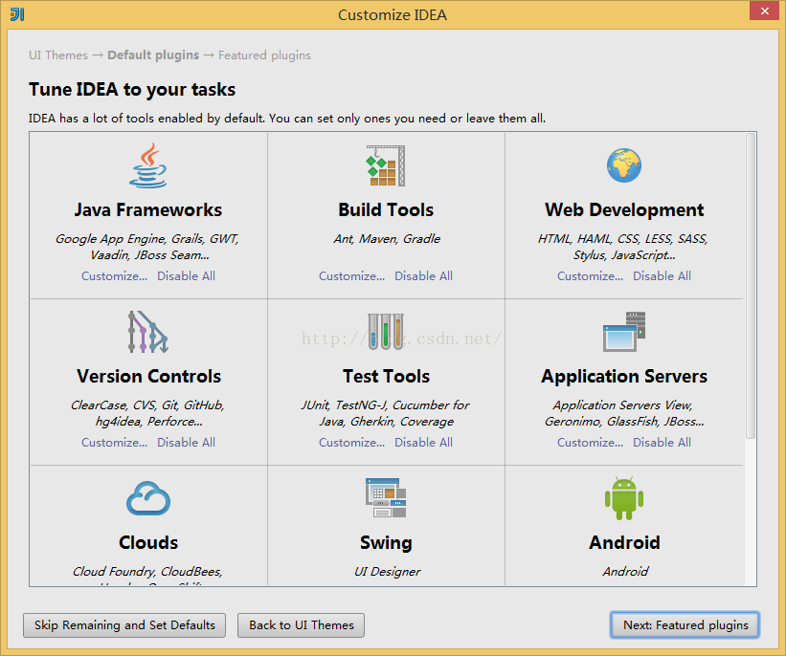The width and height of the screenshot is (786, 656).
Task: Disable all Test Tools plugins
Action: click(x=423, y=442)
